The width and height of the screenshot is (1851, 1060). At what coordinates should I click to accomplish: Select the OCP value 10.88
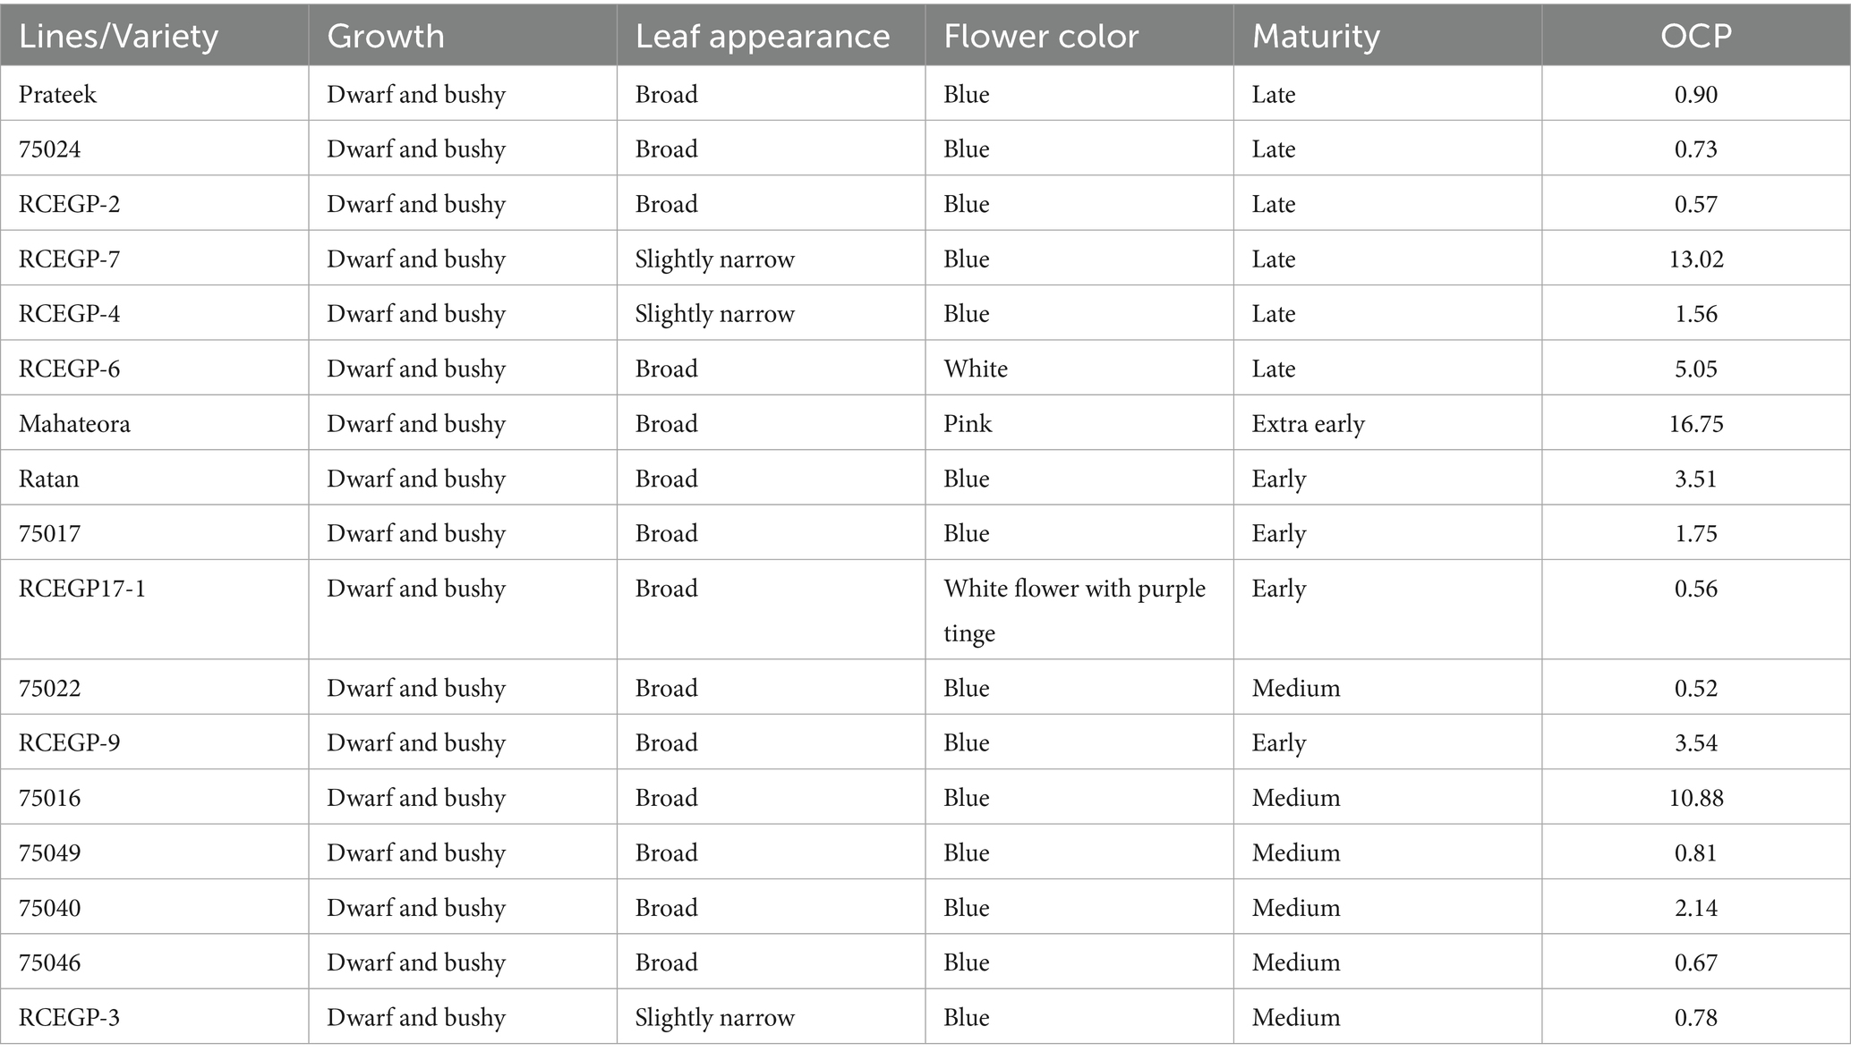1695,797
